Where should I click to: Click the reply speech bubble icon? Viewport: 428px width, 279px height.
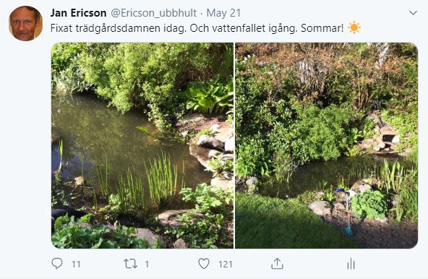click(57, 263)
